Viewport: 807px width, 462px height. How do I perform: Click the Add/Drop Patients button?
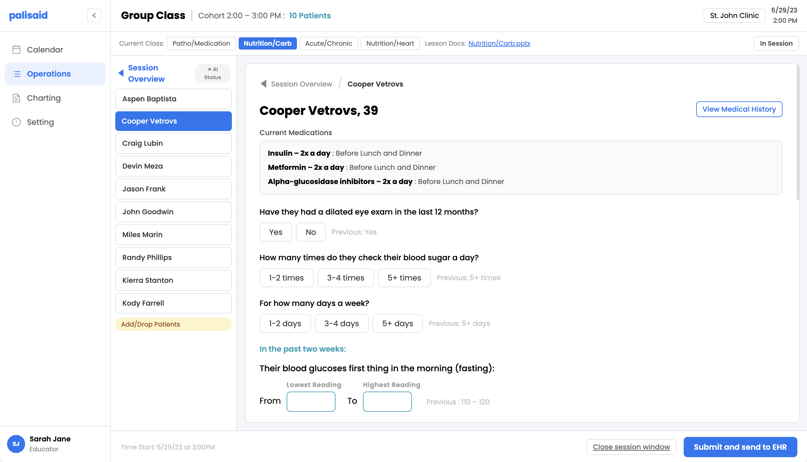[174, 324]
